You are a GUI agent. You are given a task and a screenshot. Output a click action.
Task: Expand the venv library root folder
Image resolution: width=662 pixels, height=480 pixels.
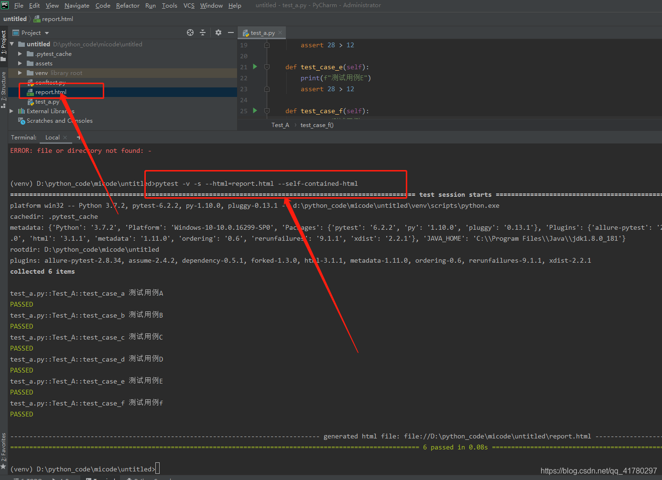(20, 73)
